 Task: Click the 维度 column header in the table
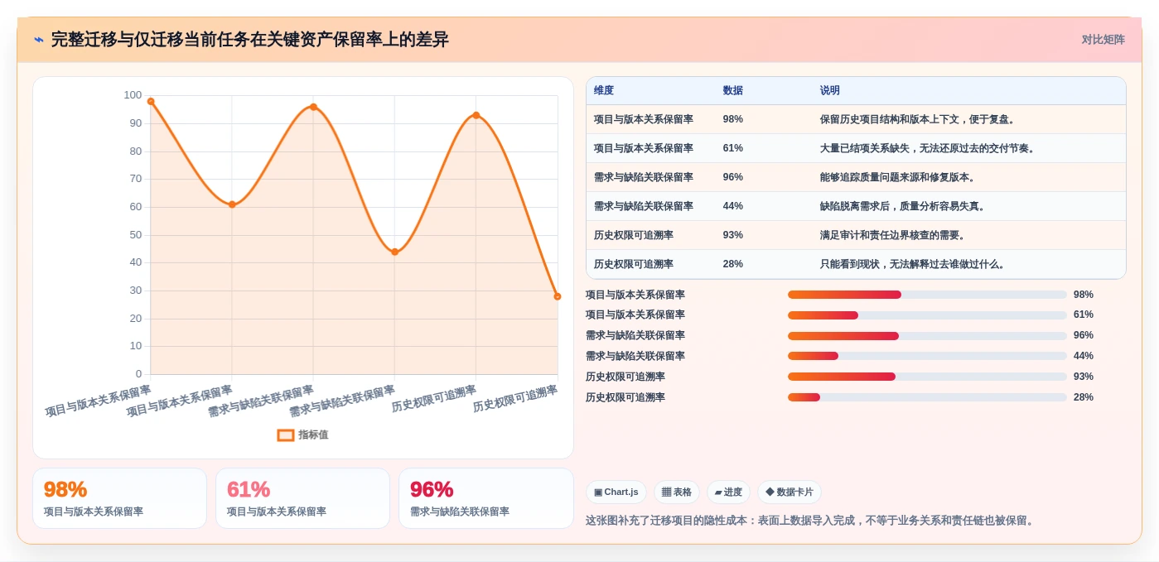pyautogui.click(x=604, y=91)
